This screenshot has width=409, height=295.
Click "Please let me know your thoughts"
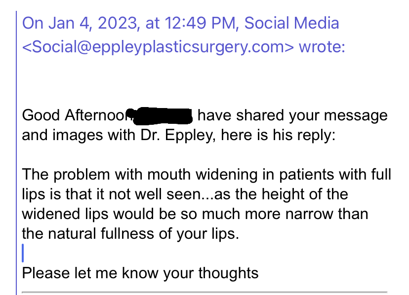pyautogui.click(x=140, y=273)
